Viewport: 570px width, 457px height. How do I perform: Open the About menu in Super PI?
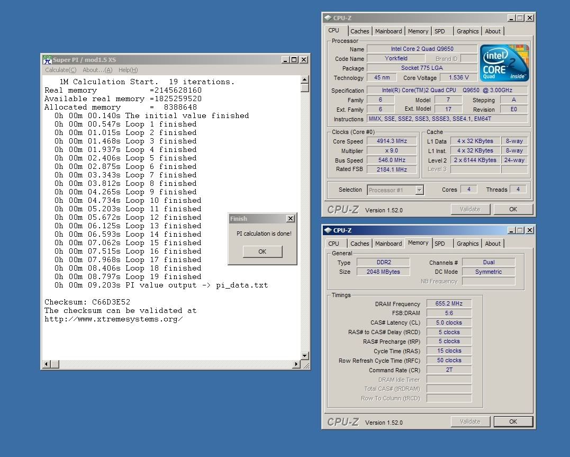click(x=97, y=70)
